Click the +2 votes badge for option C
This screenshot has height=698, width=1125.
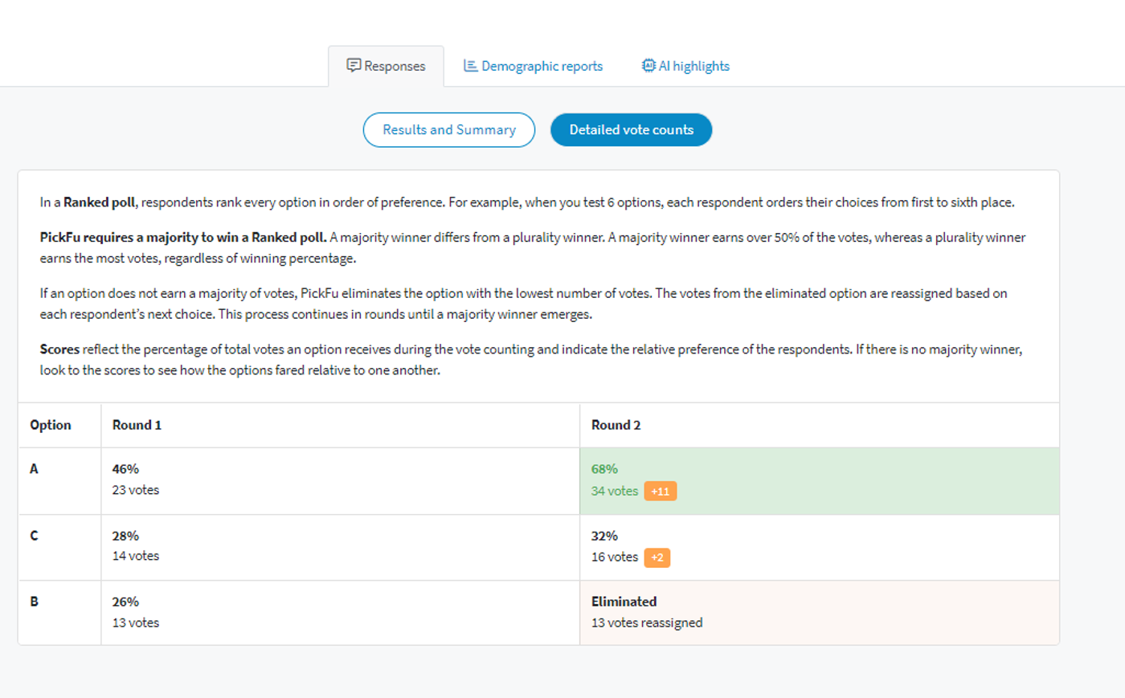(657, 557)
